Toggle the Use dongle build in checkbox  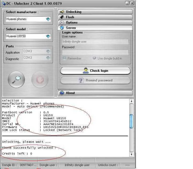[94, 58]
